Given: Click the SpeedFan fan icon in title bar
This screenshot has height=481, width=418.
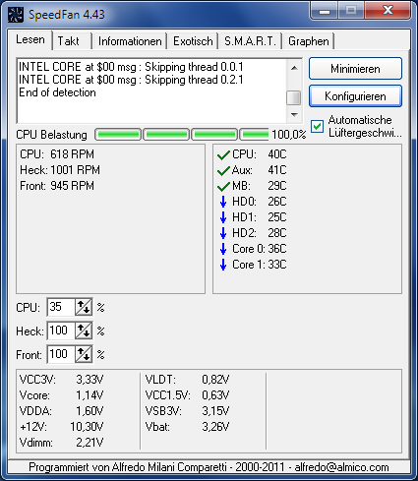Looking at the screenshot, I should 16,15.
